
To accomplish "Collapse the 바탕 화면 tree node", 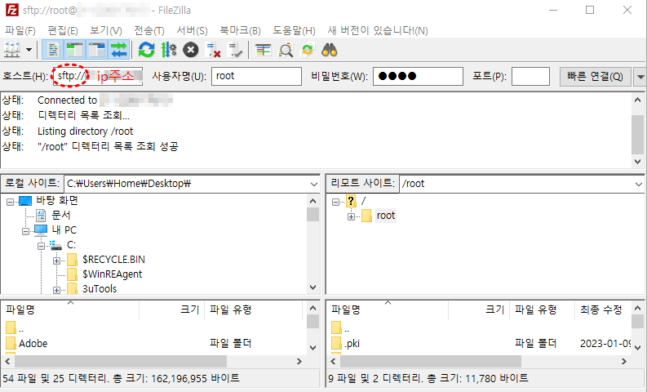I will tap(10, 202).
